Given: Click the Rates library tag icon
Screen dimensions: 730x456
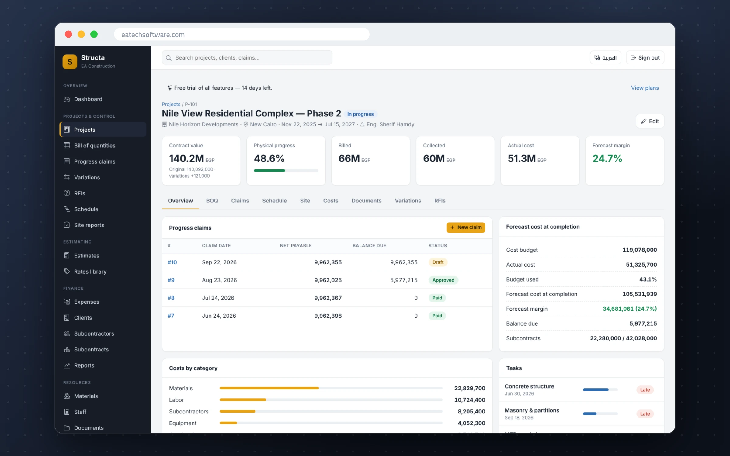Looking at the screenshot, I should click(x=67, y=271).
